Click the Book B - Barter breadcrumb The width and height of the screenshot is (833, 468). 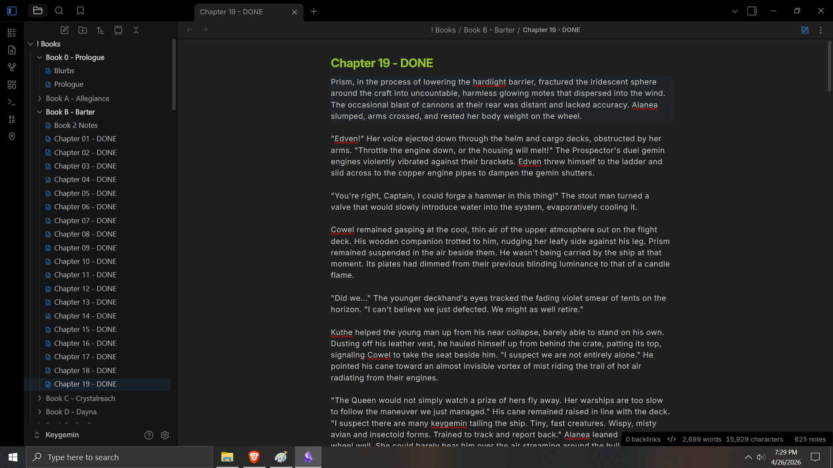[x=489, y=30]
